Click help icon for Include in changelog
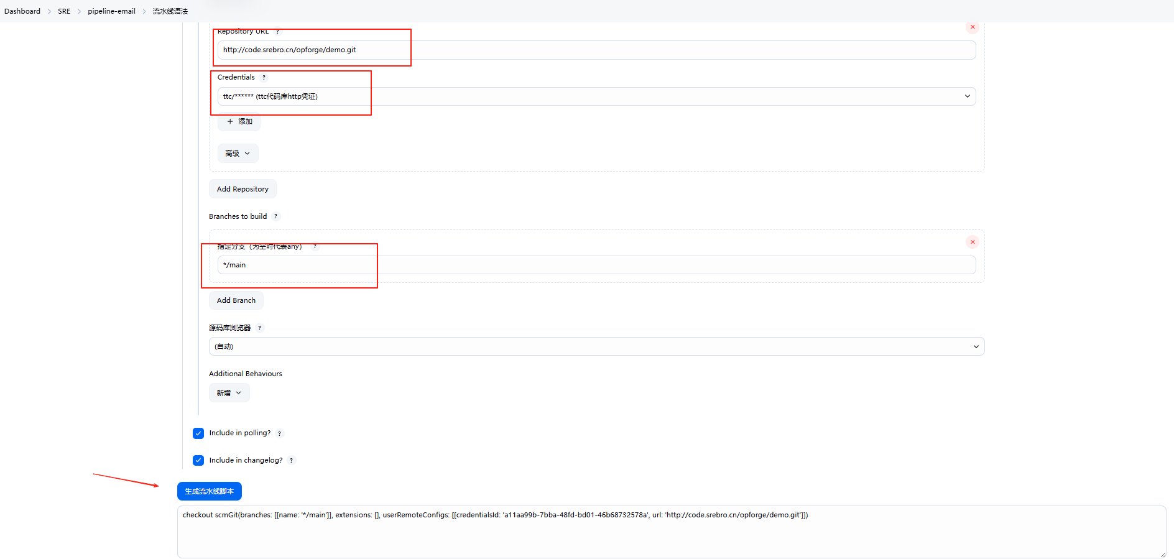This screenshot has height=559, width=1174. pyautogui.click(x=292, y=461)
